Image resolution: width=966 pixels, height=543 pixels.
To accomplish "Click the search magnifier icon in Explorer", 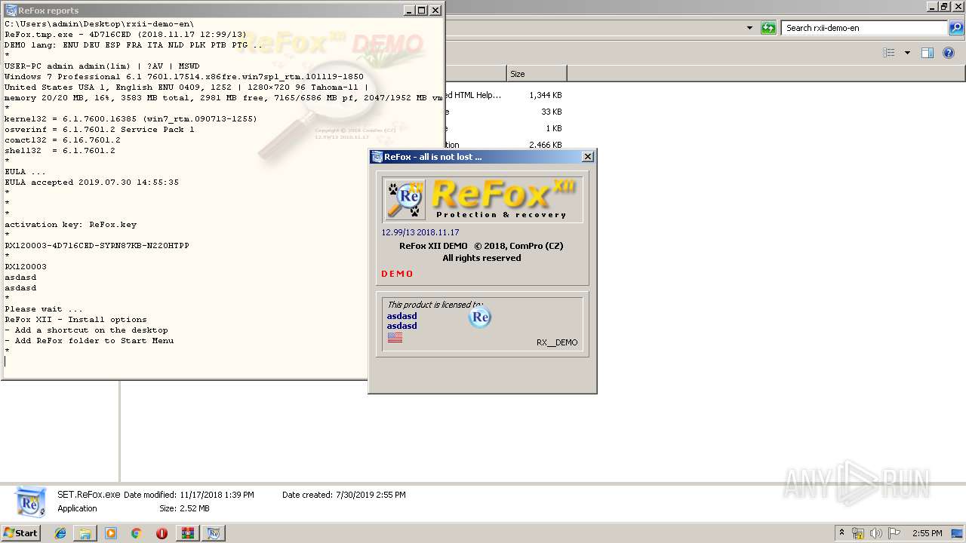I will coord(956,28).
